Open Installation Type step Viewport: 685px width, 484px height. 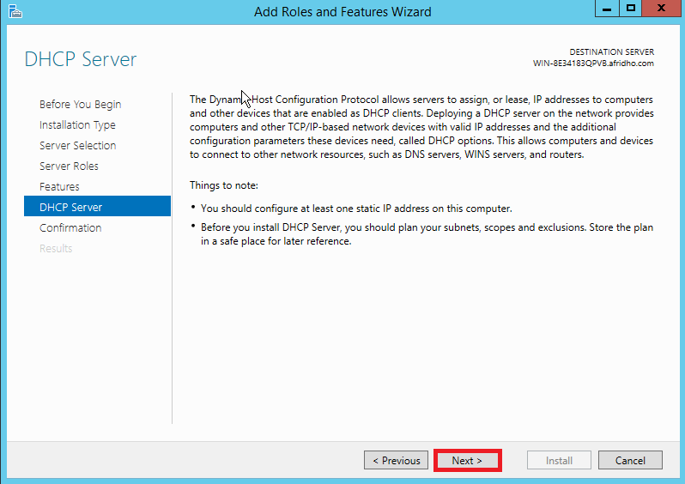click(77, 125)
